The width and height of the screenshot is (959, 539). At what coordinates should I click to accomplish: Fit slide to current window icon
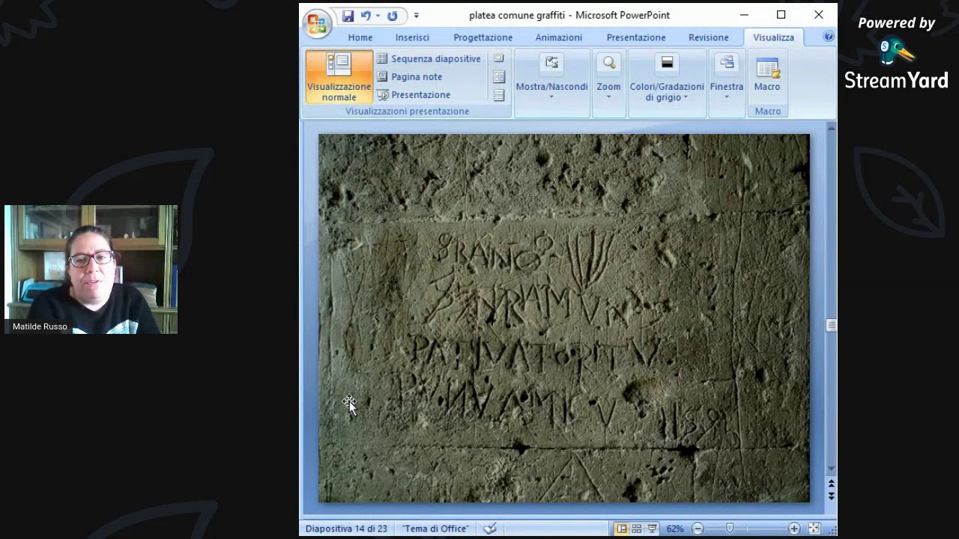click(x=814, y=529)
